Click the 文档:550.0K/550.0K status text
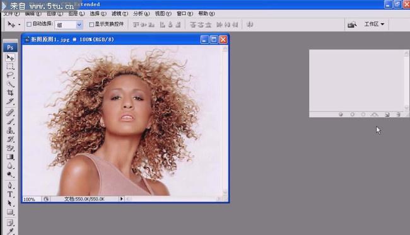 [x=84, y=199]
